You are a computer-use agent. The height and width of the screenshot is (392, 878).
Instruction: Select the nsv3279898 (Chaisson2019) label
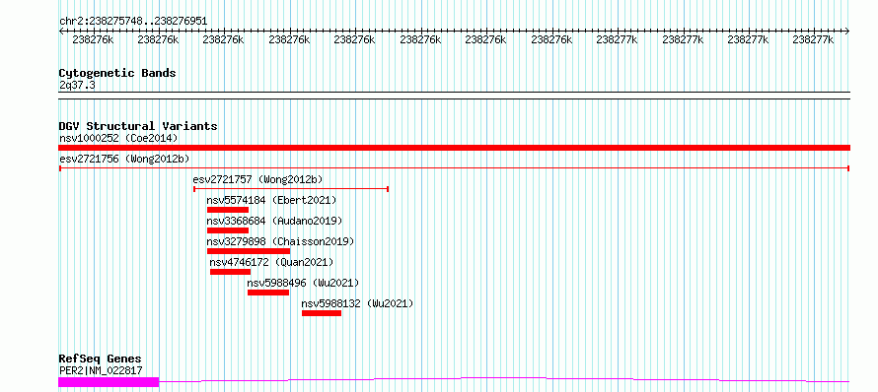click(280, 241)
